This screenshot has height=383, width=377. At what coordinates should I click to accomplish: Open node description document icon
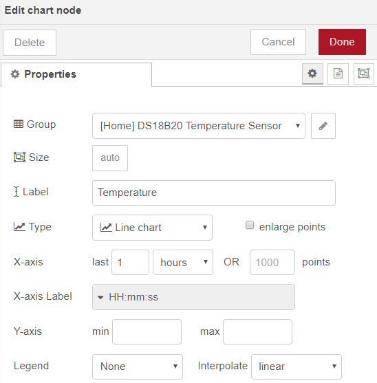pyautogui.click(x=338, y=74)
